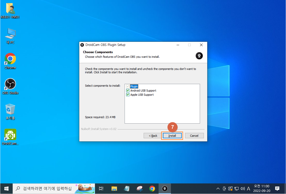Open the taskbar clock and date
Image resolution: width=286 pixels, height=194 pixels.
(262, 189)
